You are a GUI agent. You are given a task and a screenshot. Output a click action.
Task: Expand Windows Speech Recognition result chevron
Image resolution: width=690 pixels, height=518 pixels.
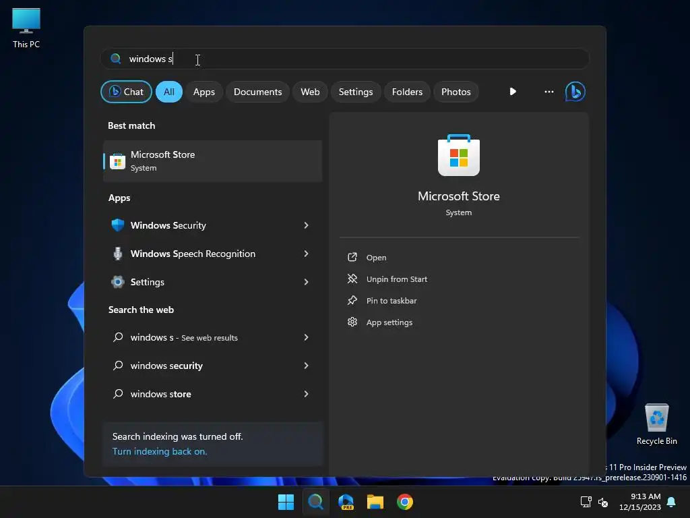pos(306,254)
